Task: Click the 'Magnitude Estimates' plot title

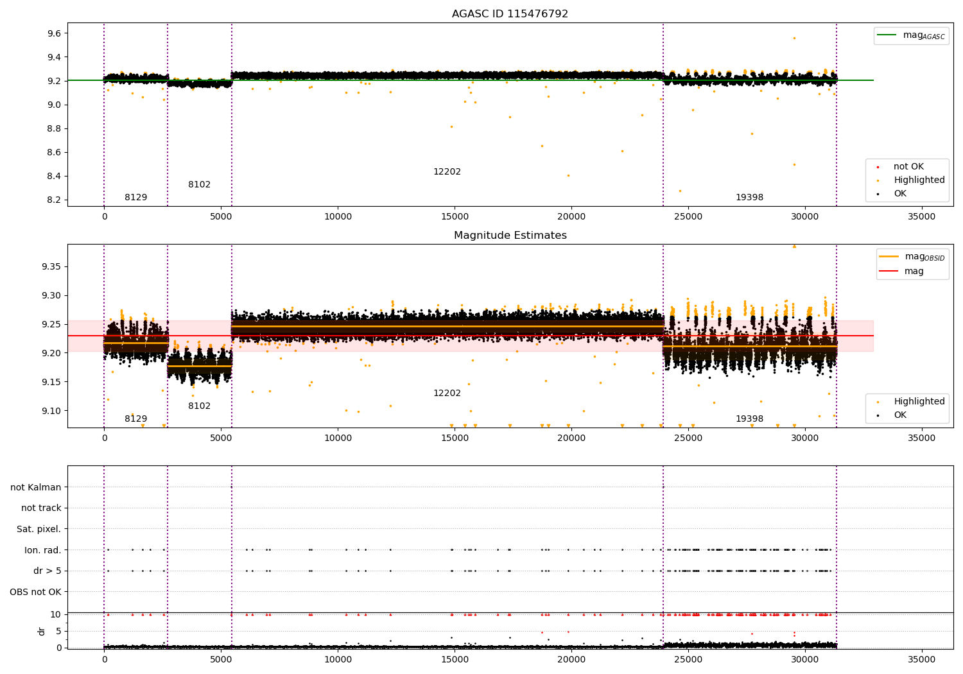Action: pos(510,236)
